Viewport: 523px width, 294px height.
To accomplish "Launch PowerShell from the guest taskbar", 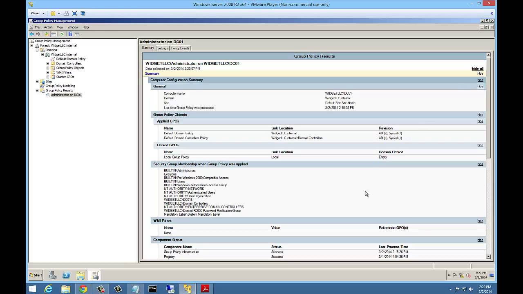I will (66, 275).
